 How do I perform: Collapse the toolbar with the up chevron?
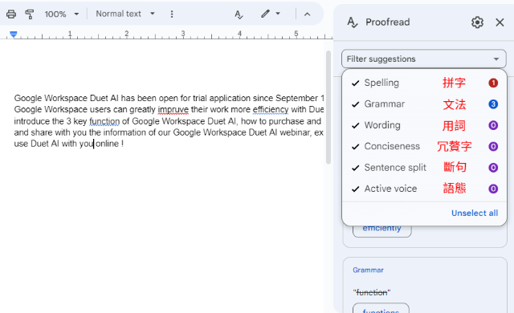307,14
